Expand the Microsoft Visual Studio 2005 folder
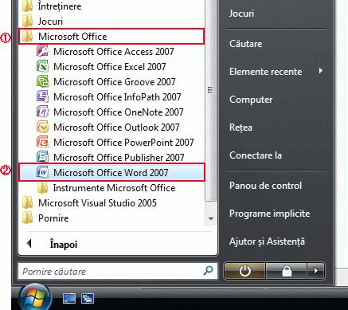This screenshot has height=310, width=348. coord(111,203)
